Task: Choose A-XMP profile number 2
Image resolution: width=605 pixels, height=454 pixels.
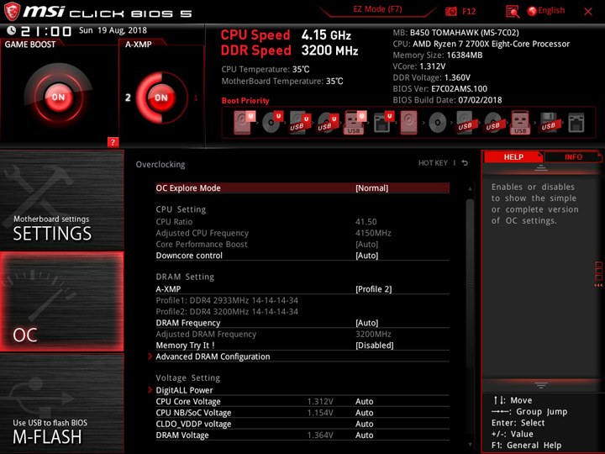Action: (128, 98)
